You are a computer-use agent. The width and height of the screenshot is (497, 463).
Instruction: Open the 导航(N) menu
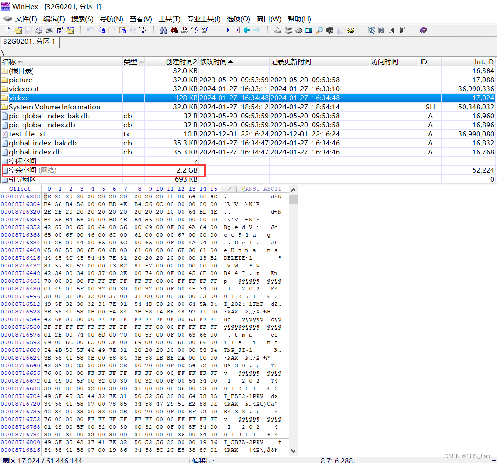pos(111,19)
